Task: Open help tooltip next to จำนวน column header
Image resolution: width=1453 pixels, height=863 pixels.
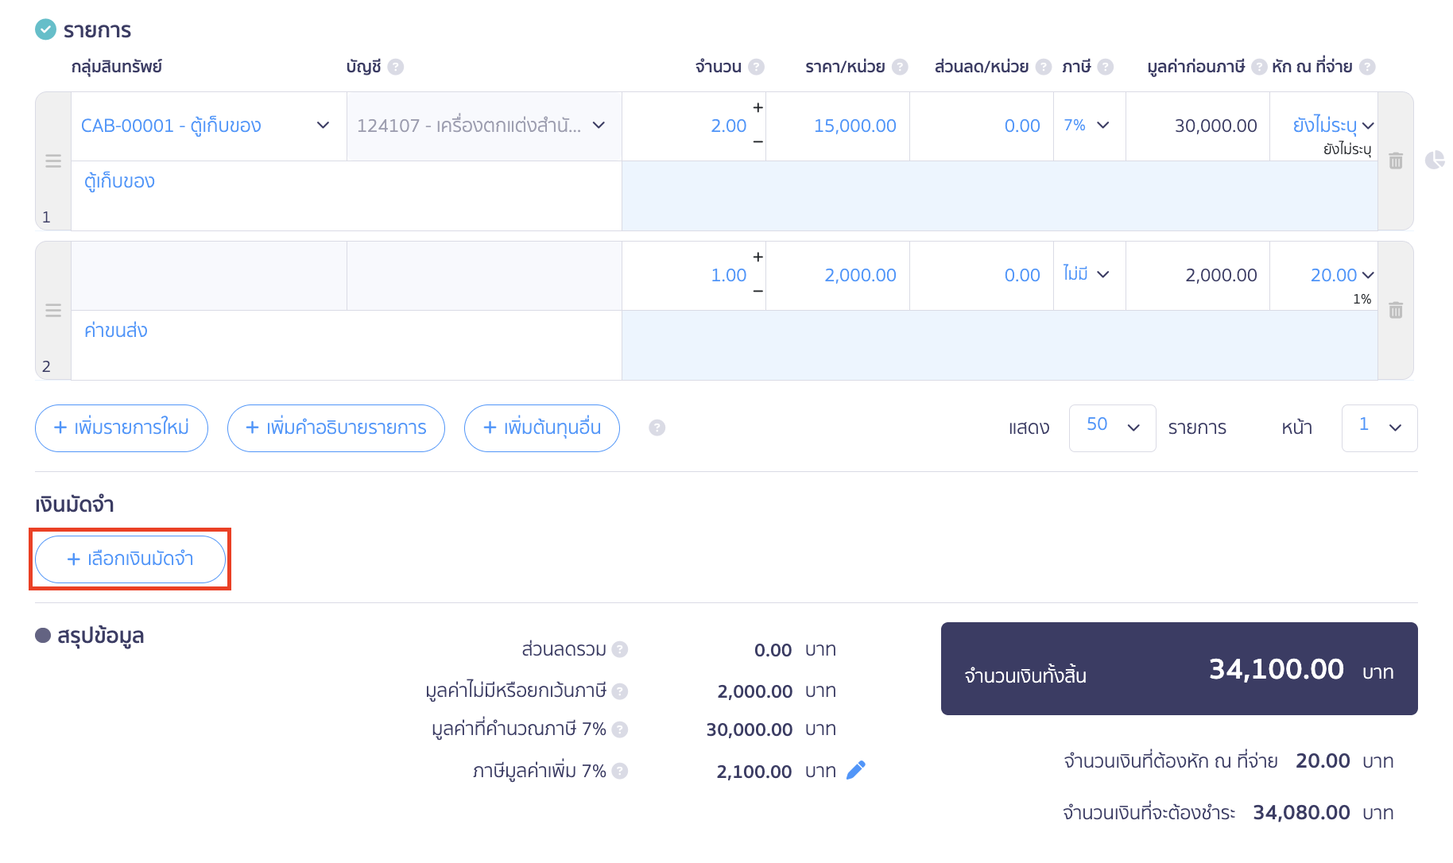Action: point(758,67)
